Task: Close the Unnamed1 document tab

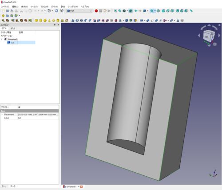Action: [81, 187]
